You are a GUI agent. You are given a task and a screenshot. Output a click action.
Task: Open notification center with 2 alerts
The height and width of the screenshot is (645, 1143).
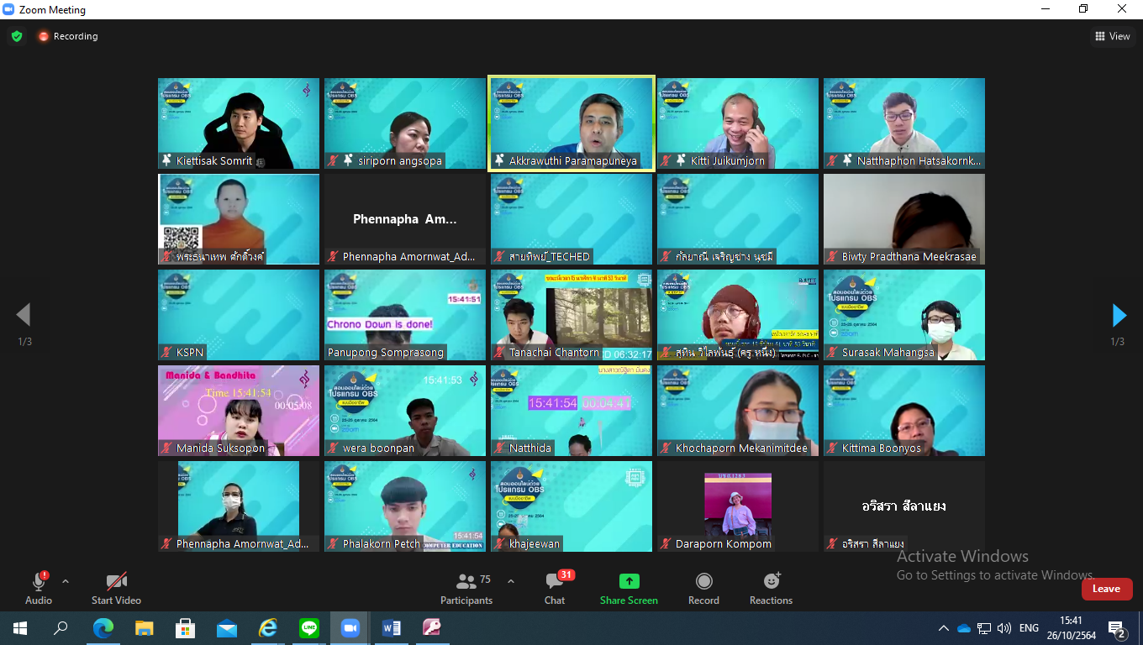[1118, 628]
